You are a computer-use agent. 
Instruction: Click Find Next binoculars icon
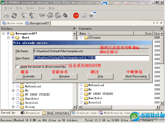[50, 16]
